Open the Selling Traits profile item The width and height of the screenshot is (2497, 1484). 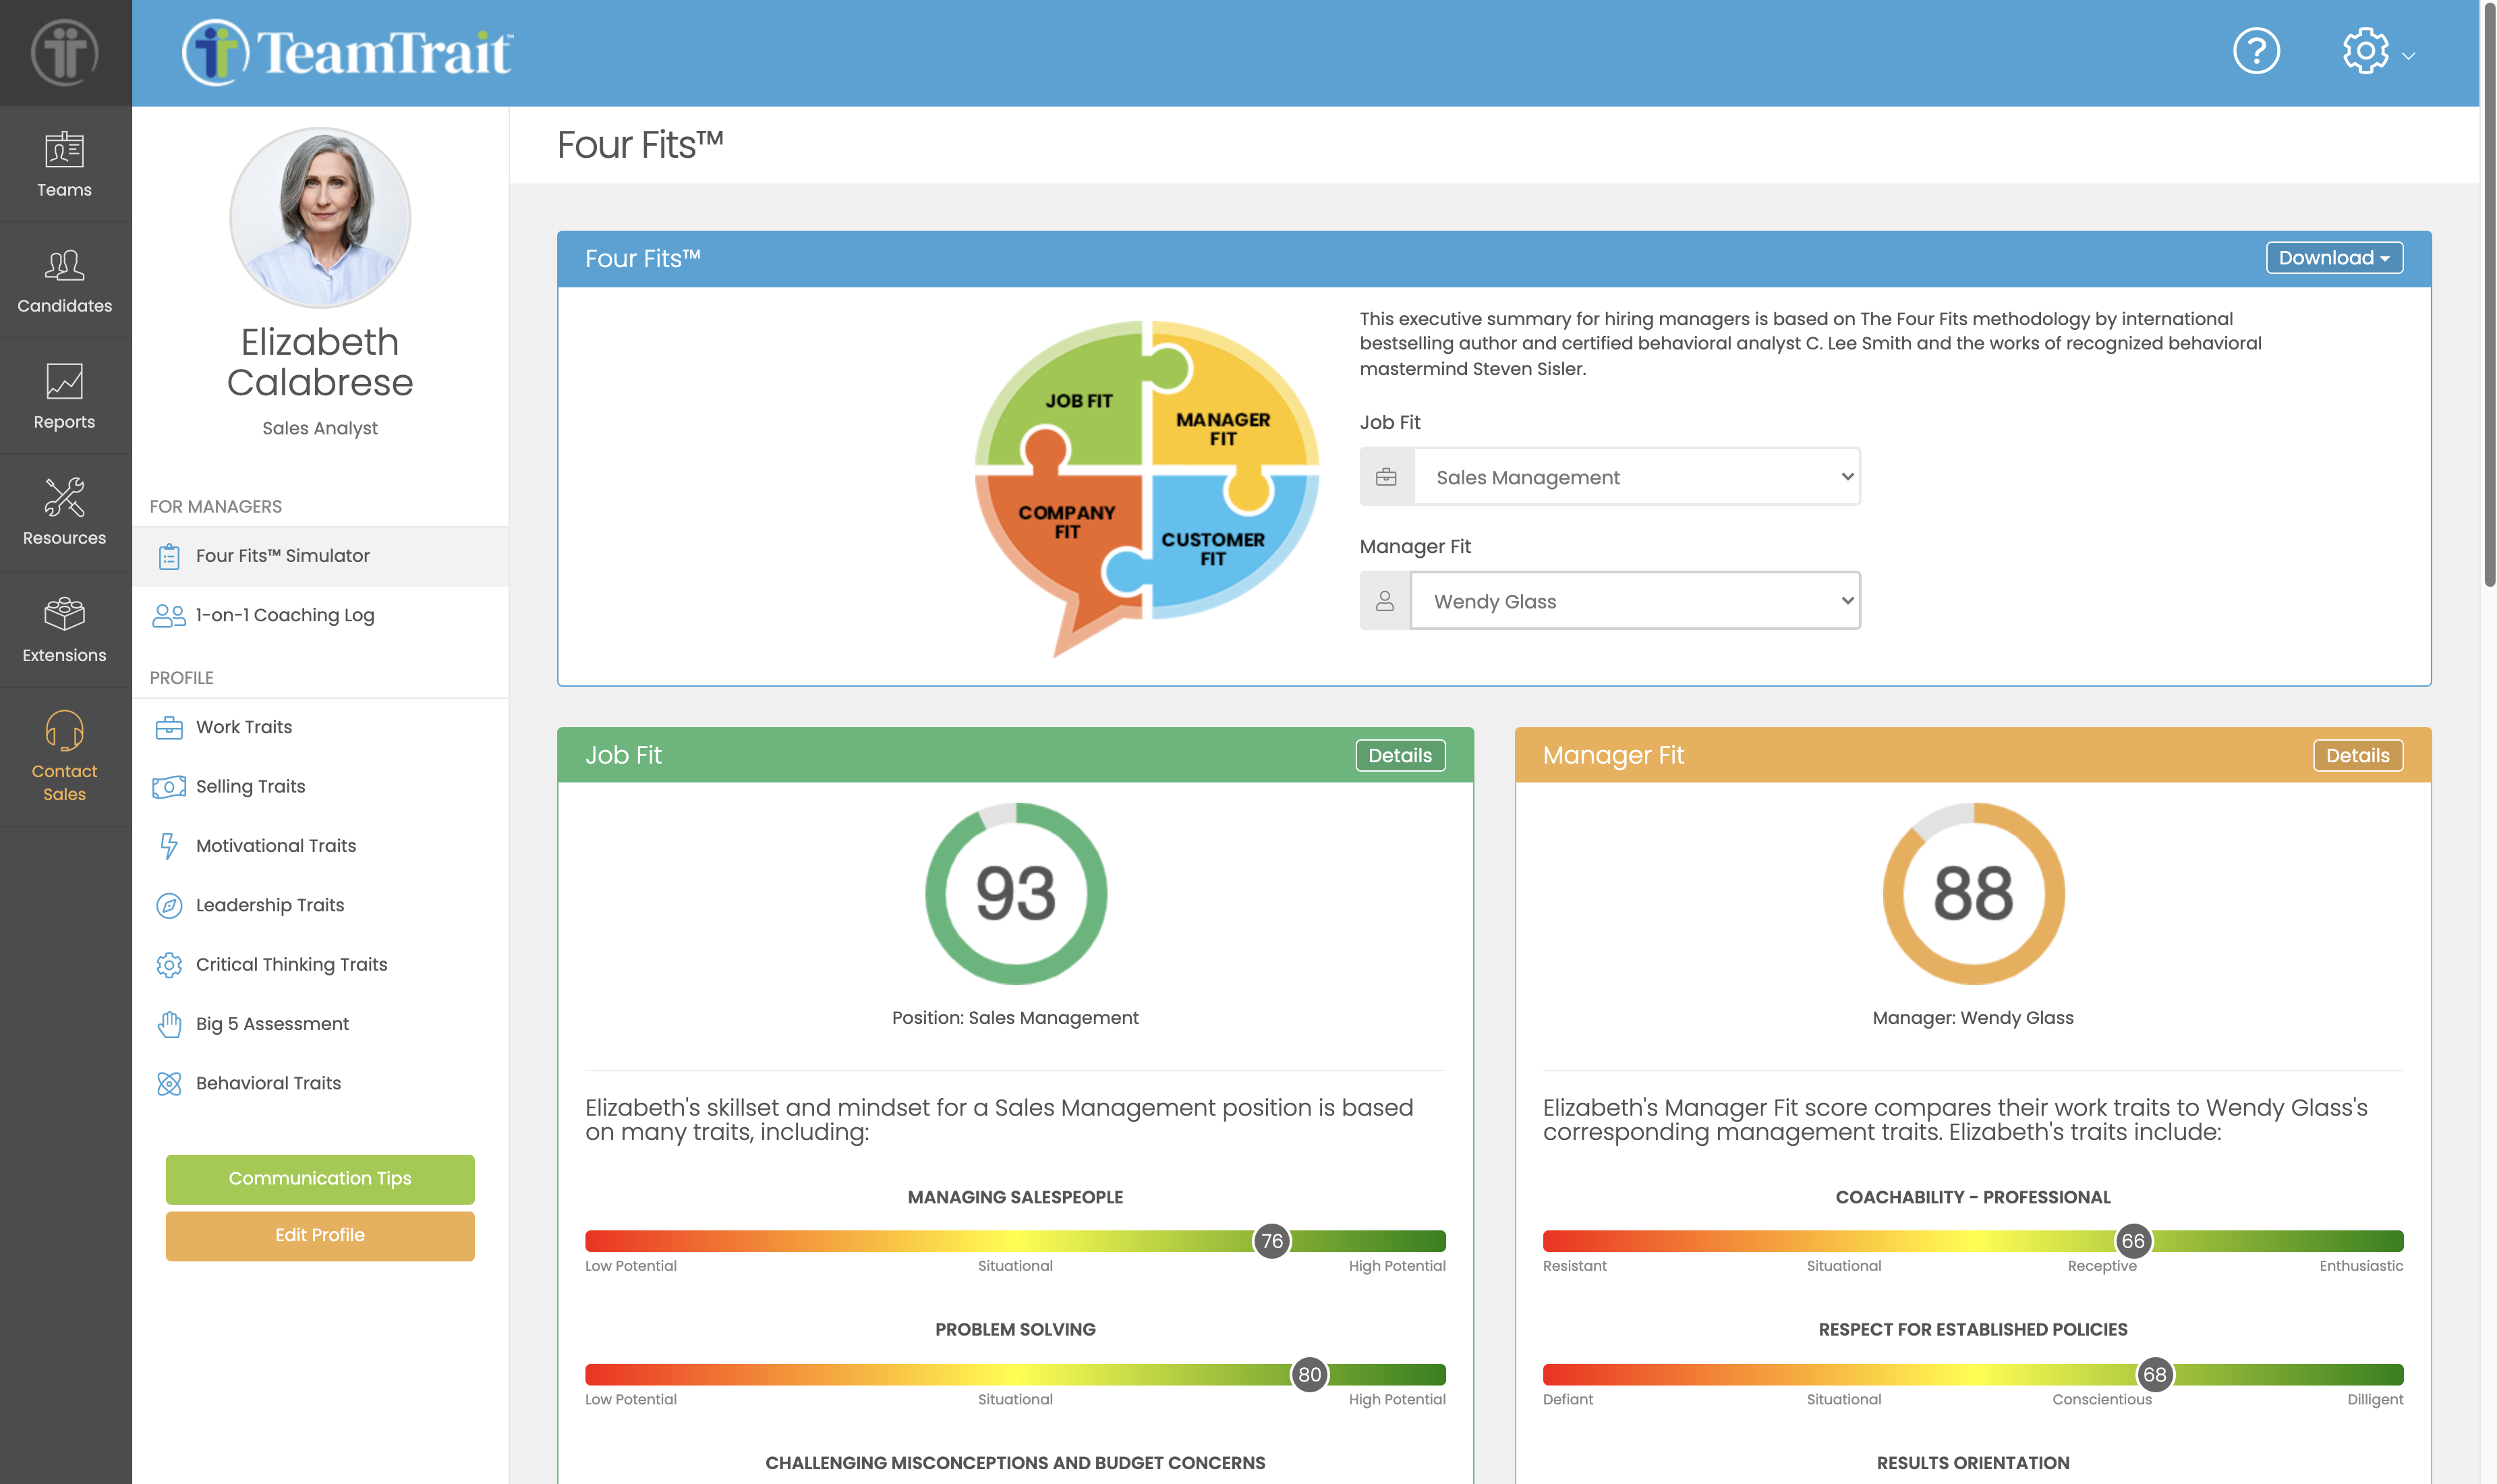point(250,786)
